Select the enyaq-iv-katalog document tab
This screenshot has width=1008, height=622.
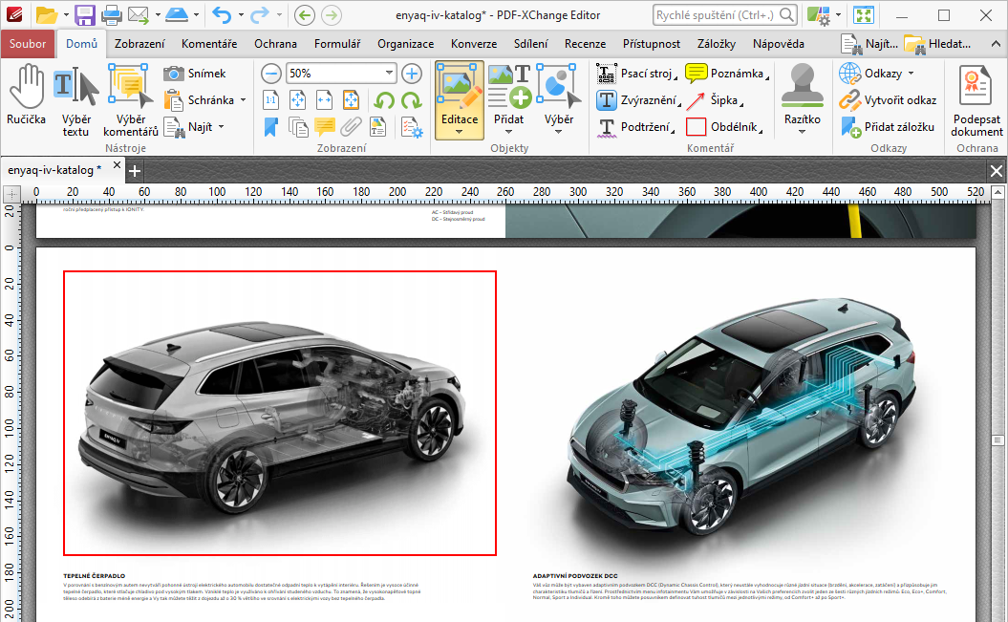(54, 170)
